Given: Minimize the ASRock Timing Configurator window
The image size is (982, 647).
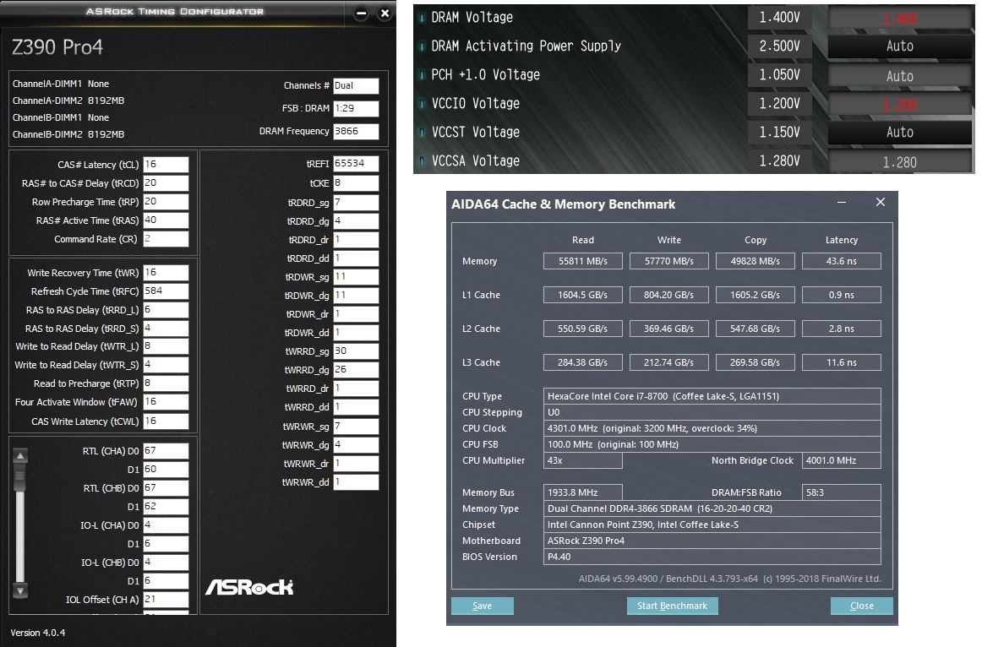Looking at the screenshot, I should click(x=362, y=14).
